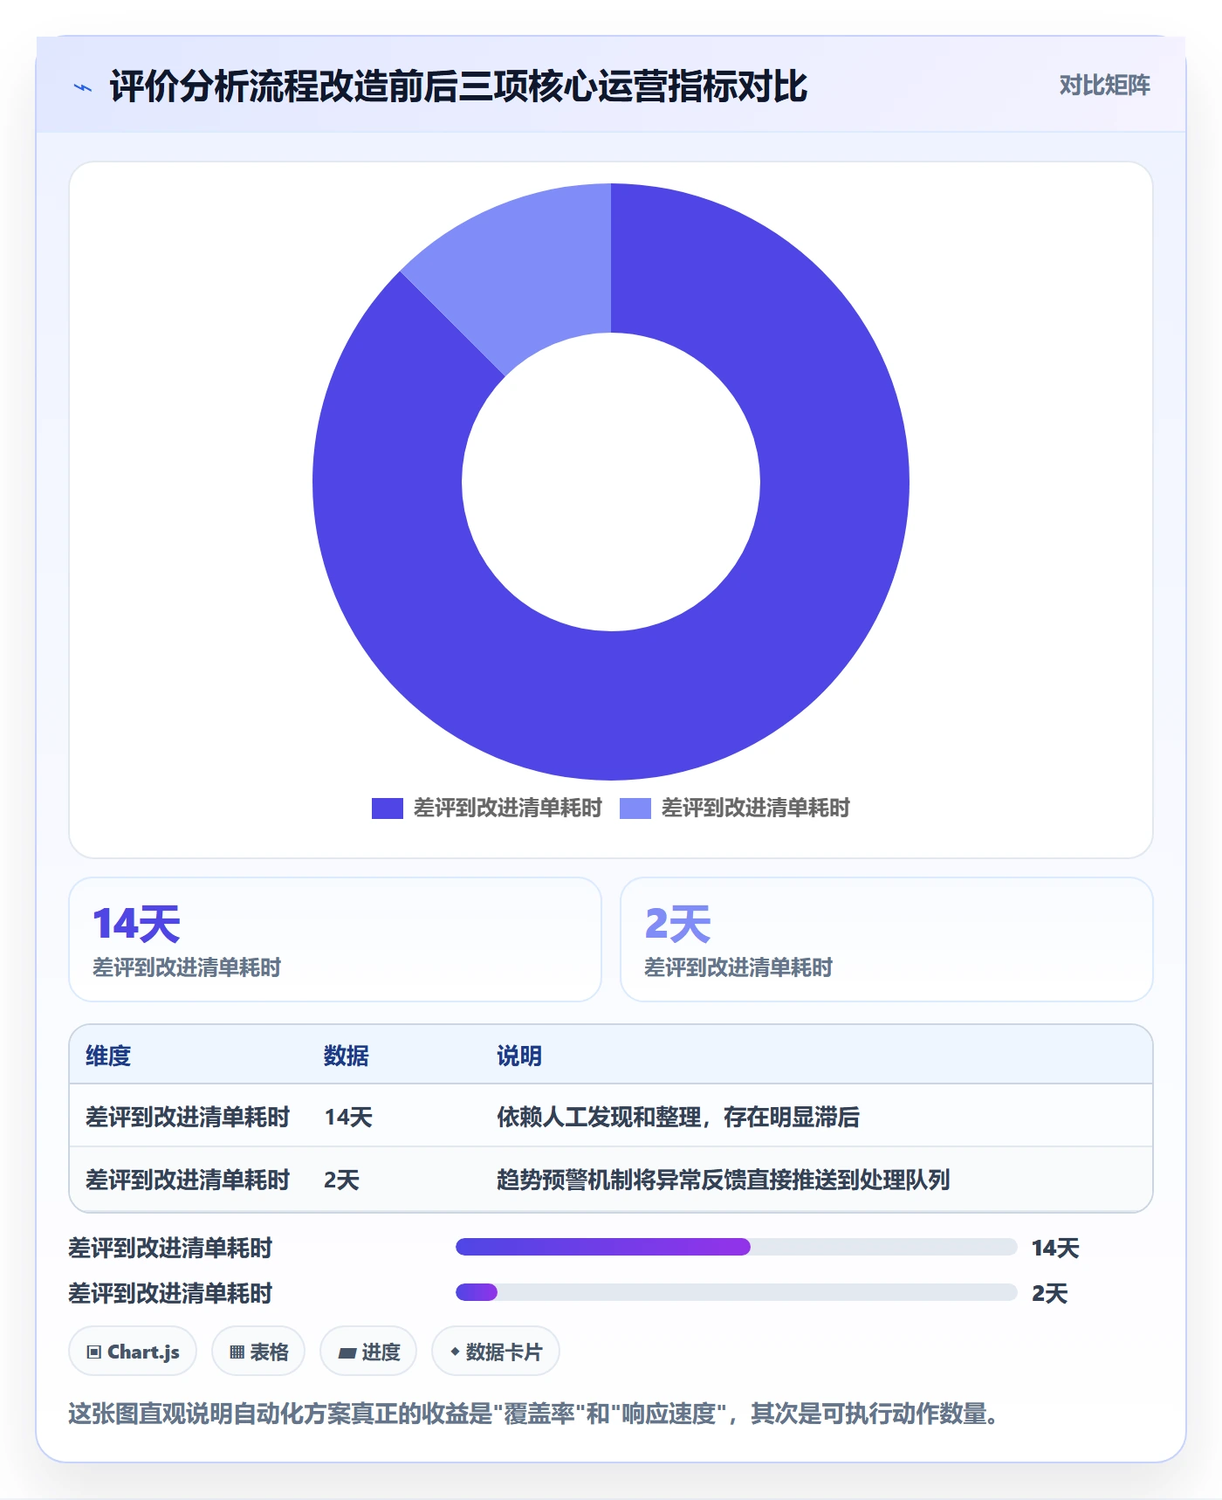Click the 数据 table column header
The width and height of the screenshot is (1222, 1500).
[347, 1056]
